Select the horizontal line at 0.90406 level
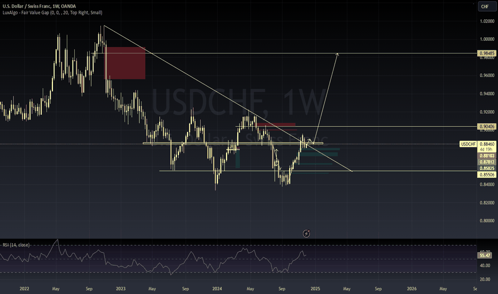 click(356, 127)
